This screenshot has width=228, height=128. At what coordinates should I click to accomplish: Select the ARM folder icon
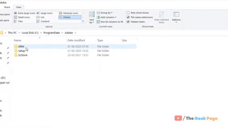(x=16, y=47)
